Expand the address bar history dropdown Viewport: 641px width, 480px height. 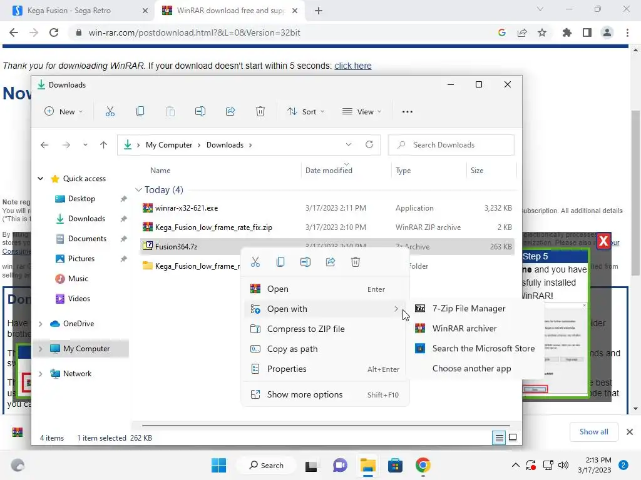348,144
